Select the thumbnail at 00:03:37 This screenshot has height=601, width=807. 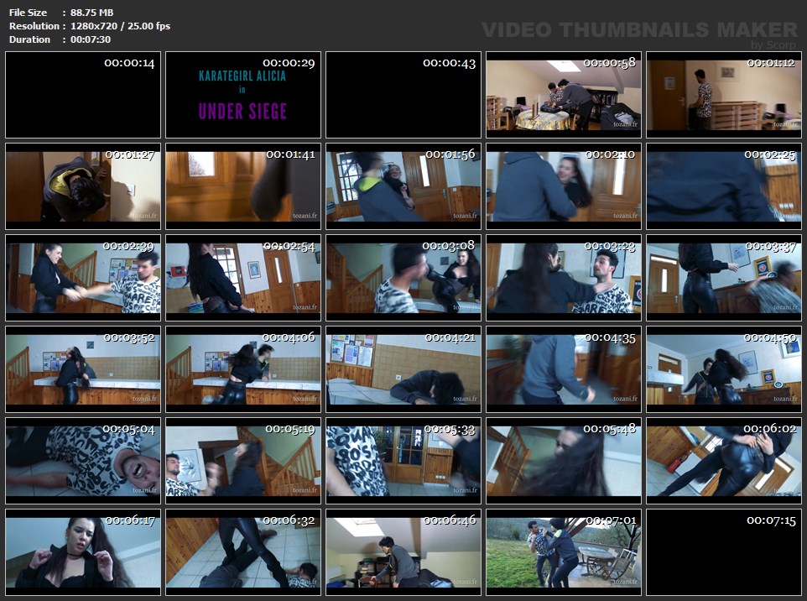tap(724, 278)
